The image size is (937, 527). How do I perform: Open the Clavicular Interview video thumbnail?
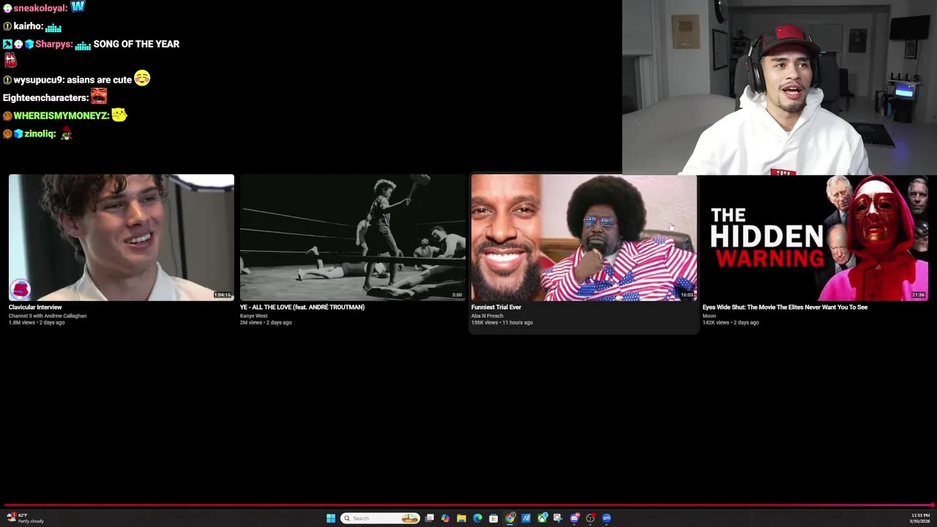[122, 237]
